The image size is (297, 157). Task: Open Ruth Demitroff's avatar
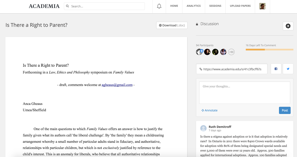203,128
